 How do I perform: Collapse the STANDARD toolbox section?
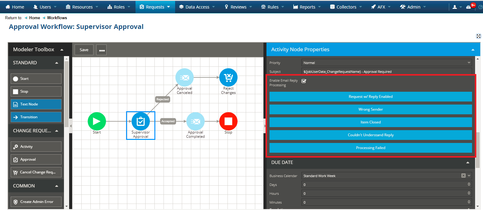click(x=57, y=63)
